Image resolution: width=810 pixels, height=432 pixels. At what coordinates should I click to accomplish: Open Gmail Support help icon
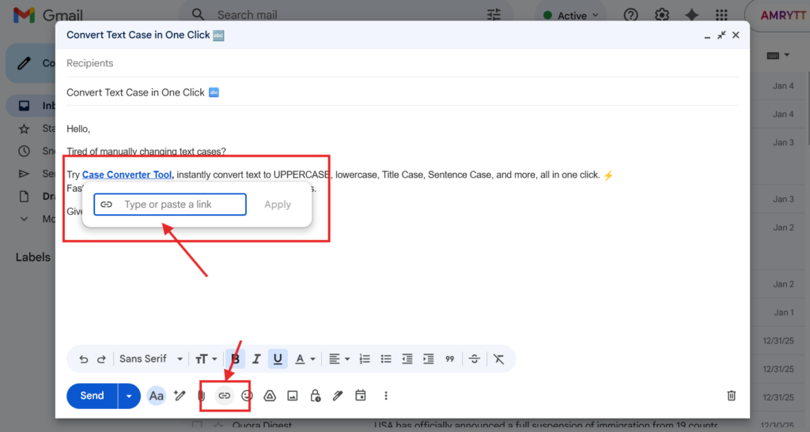(x=630, y=15)
